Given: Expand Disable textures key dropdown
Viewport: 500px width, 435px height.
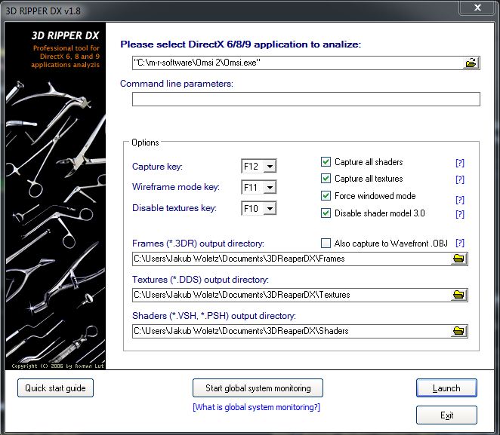Looking at the screenshot, I should coord(270,208).
